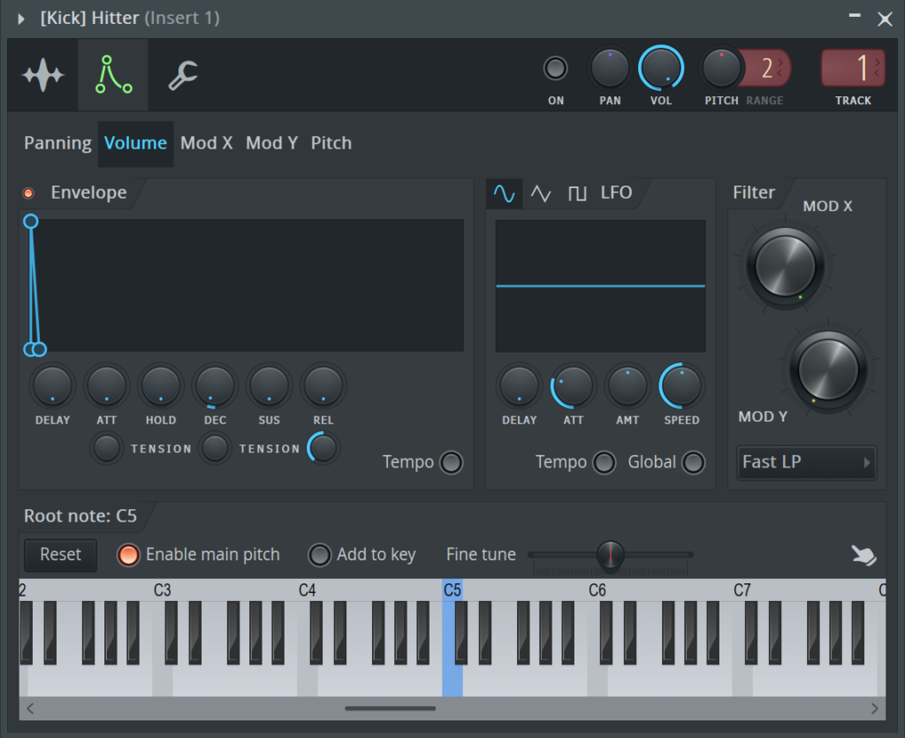Screen dimensions: 905x738
Task: Click the channel menu arrow beside the title
Action: click(21, 19)
